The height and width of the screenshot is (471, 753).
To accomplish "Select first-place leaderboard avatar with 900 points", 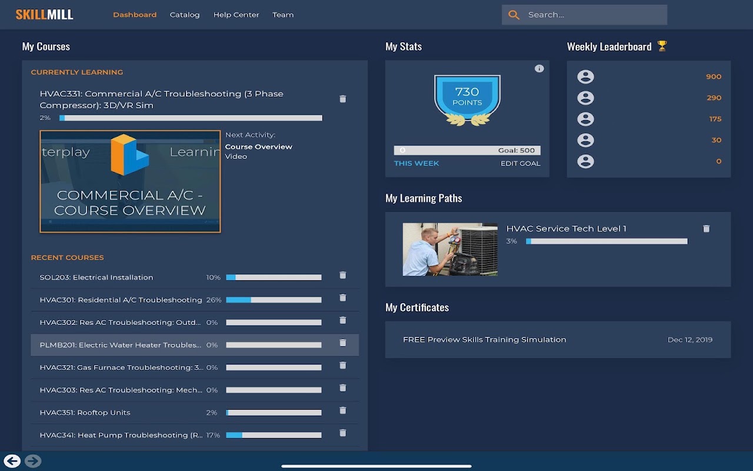I will point(585,77).
